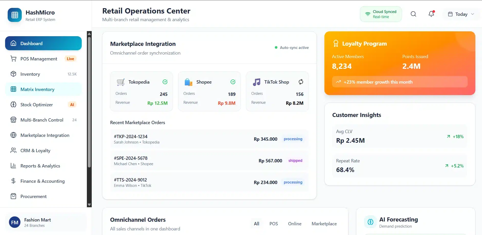Click the Dashboard home icon
Viewport: 482px width, 235px height.
(x=14, y=43)
